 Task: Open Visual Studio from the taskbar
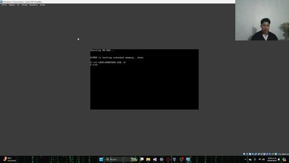(155, 159)
